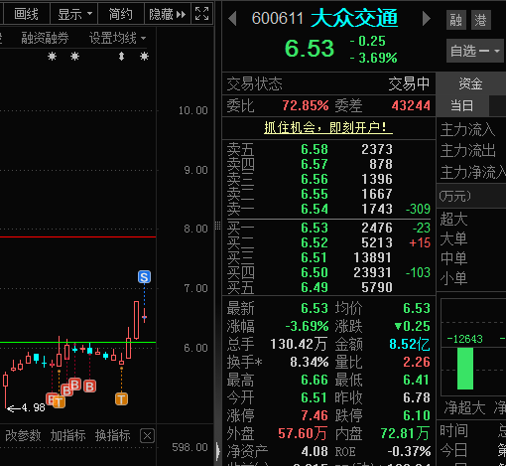
Task: Click the 隐藏 collapse panel button
Action: click(168, 14)
